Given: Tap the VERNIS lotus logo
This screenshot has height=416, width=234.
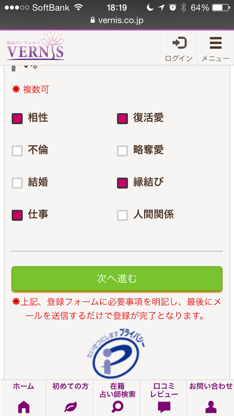Looking at the screenshot, I should (36, 46).
